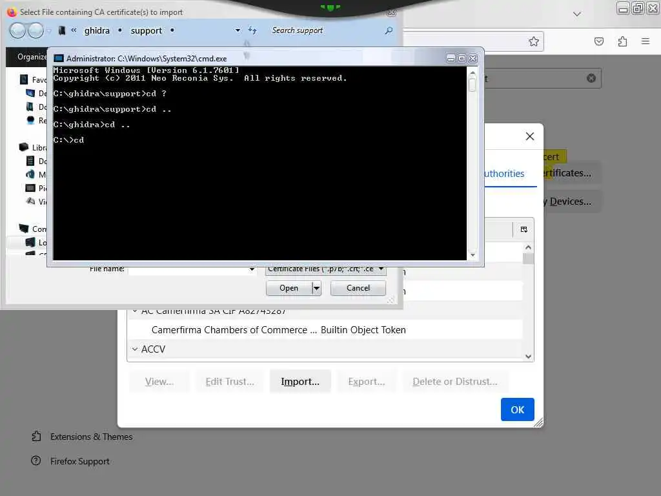Click the File name input field
661x496 pixels.
(x=188, y=270)
